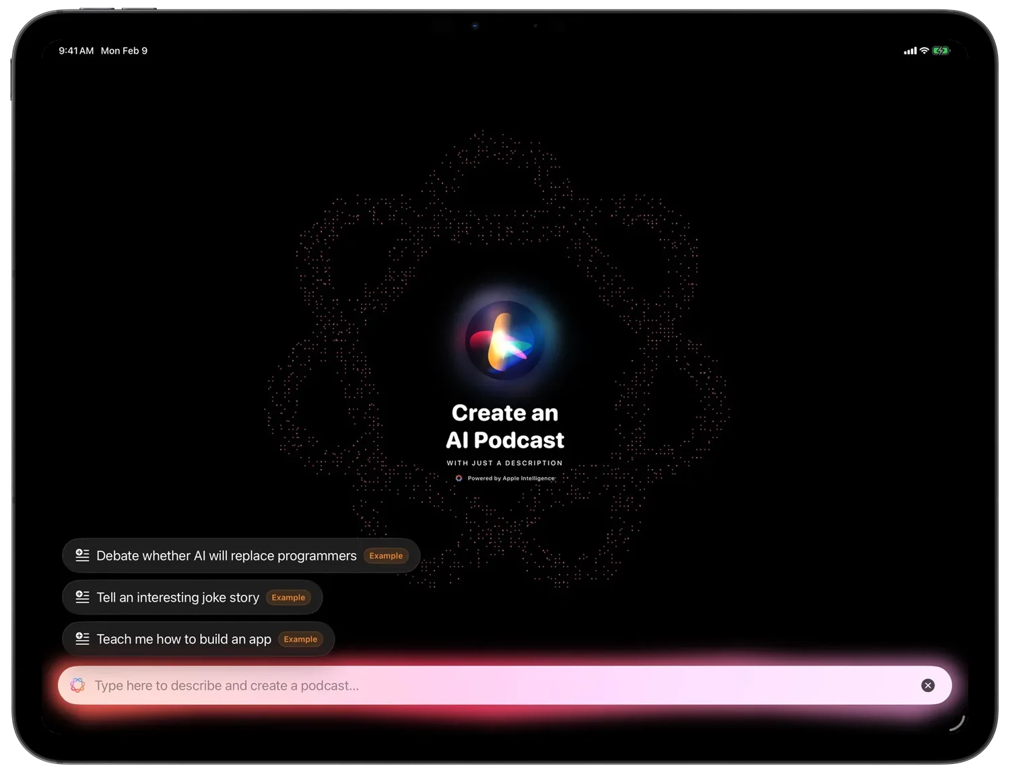Click the 'Powered by Apple Intelligence' label
The height and width of the screenshot is (774, 1010).
511,479
